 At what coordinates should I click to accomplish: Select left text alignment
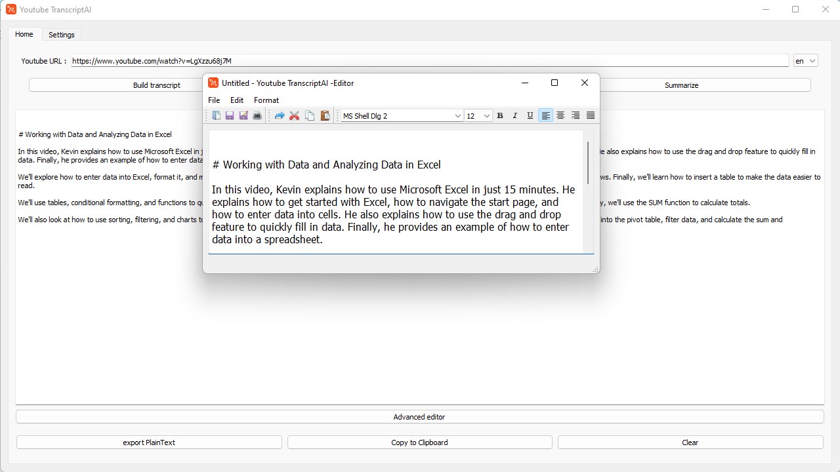[x=545, y=116]
